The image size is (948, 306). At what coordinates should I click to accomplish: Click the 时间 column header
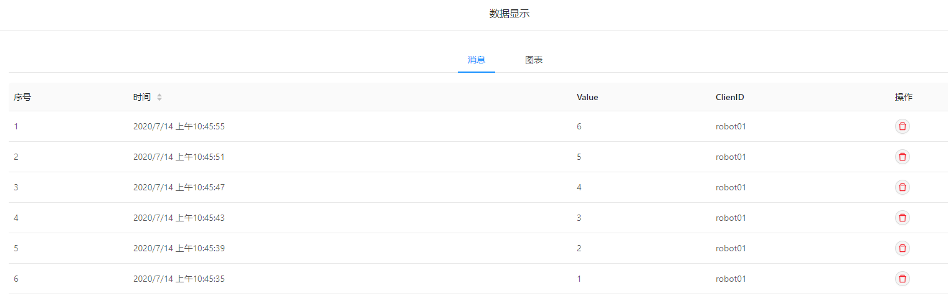141,97
